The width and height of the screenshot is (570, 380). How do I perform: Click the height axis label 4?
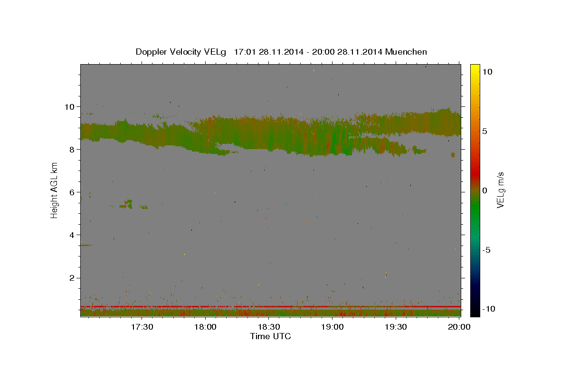pyautogui.click(x=71, y=235)
